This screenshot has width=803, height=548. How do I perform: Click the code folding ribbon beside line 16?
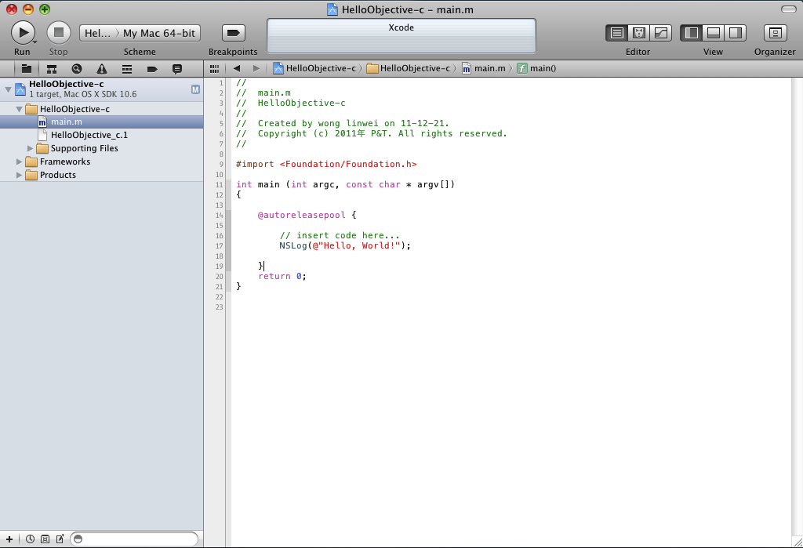(x=228, y=236)
